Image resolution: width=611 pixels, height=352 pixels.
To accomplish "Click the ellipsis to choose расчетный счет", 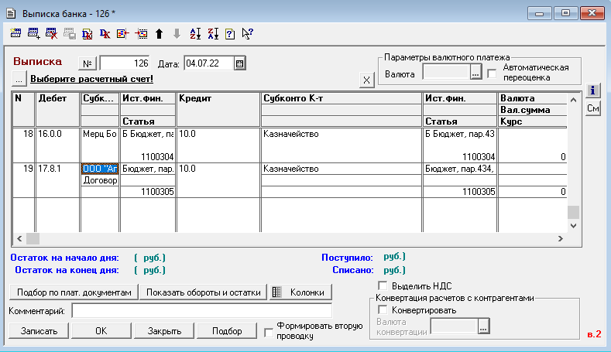I will (x=19, y=79).
